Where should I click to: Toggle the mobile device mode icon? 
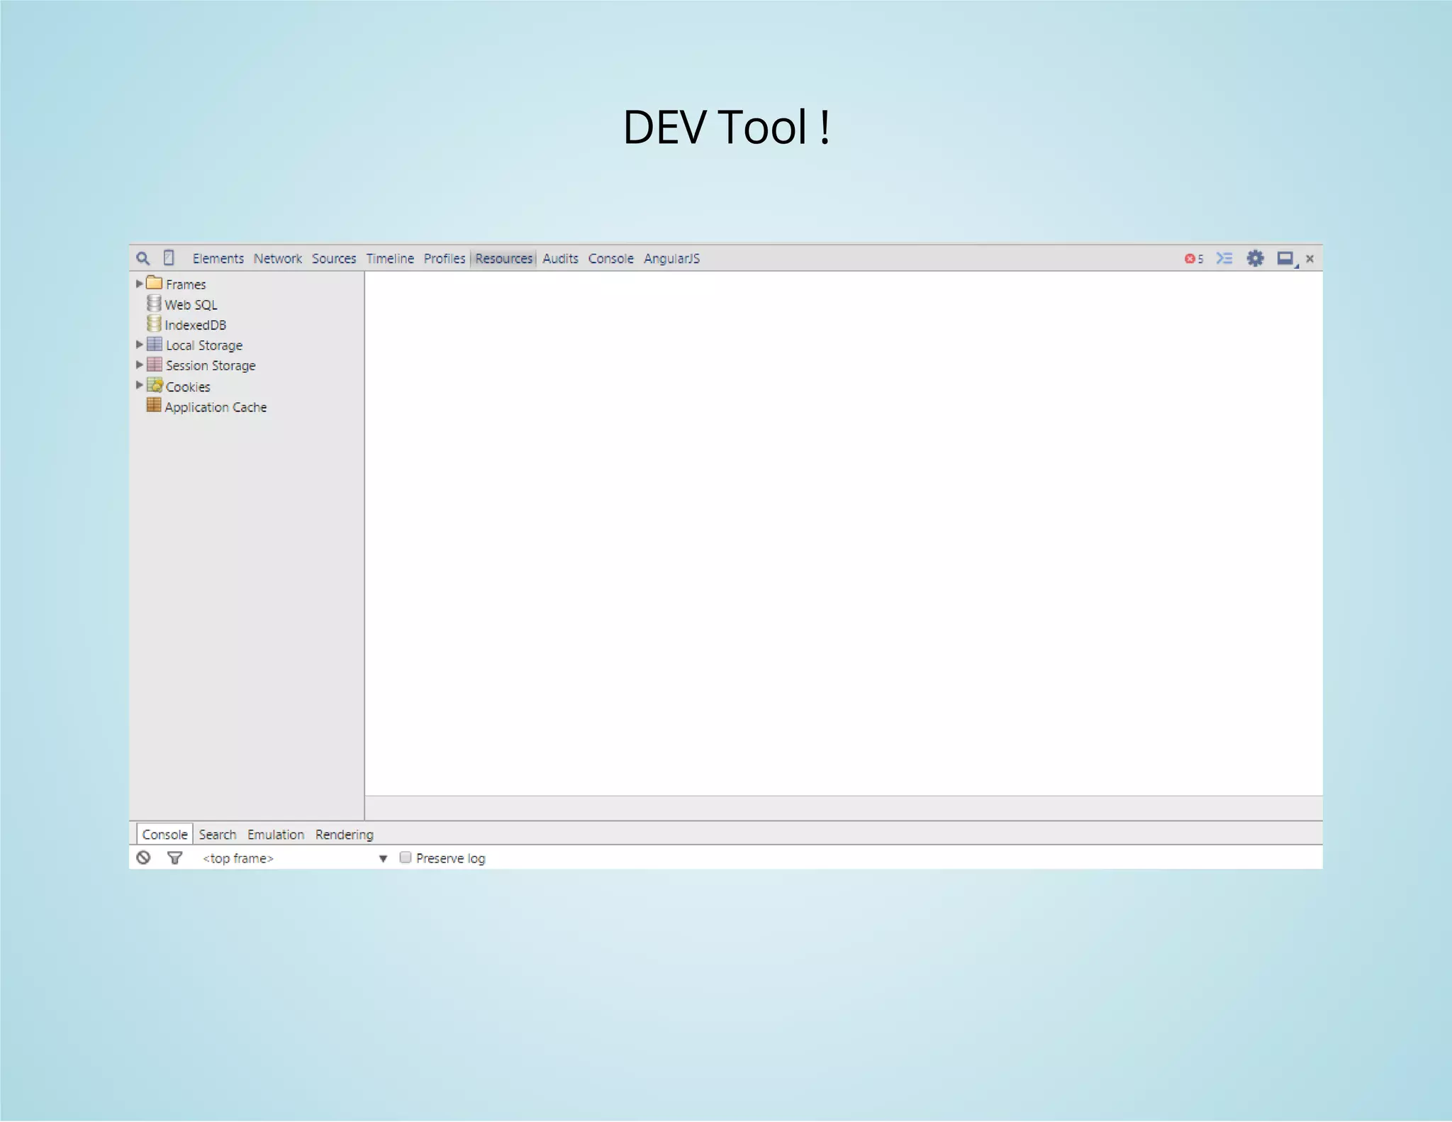(169, 258)
